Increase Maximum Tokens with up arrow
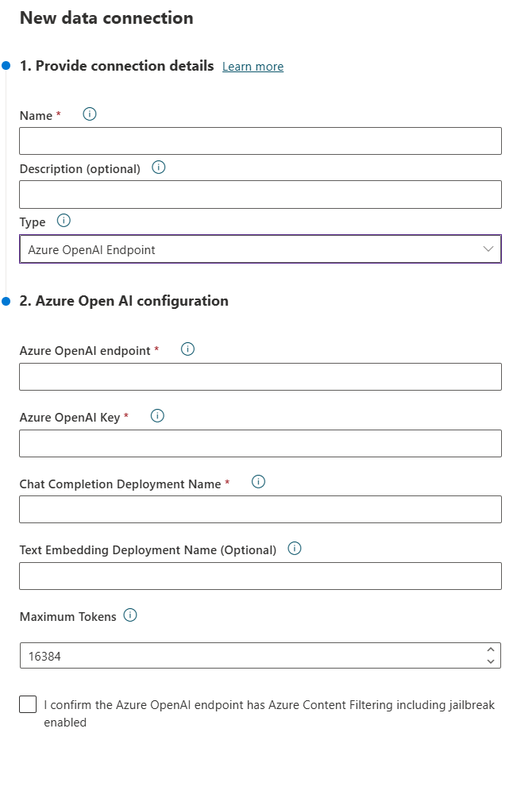 [490, 649]
